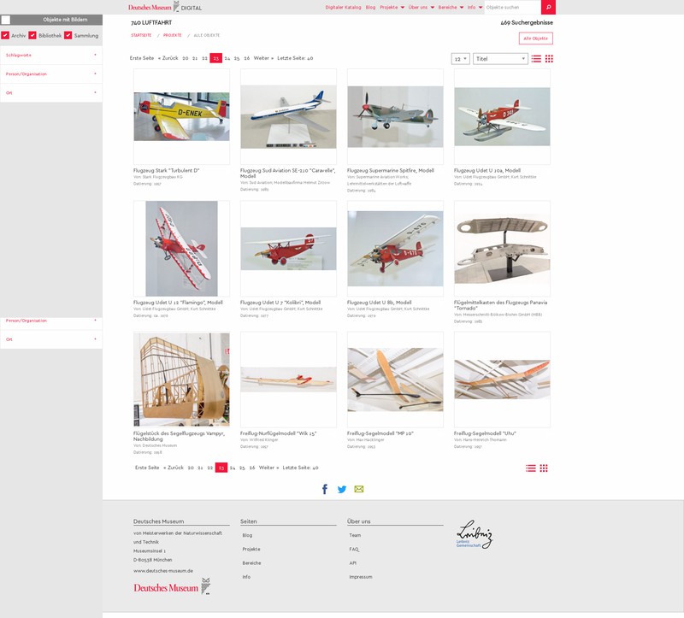Screen dimensions: 684x618
Task: Toggle the Sammlung filter checkbox
Action: 68,36
